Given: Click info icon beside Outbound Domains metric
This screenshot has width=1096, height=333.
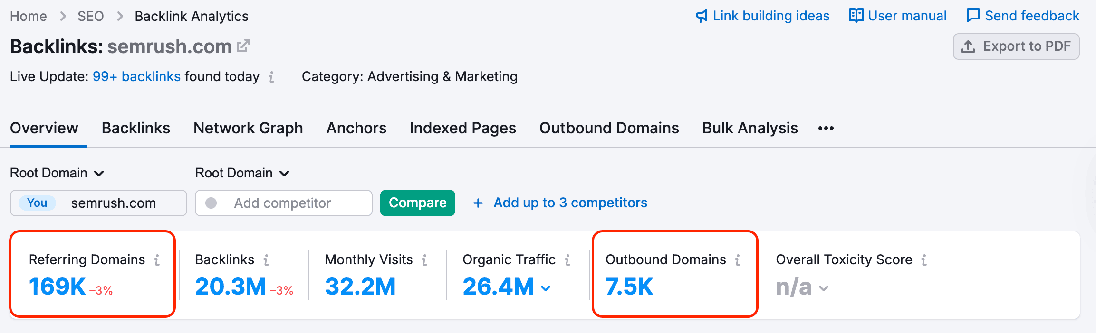Looking at the screenshot, I should 738,260.
